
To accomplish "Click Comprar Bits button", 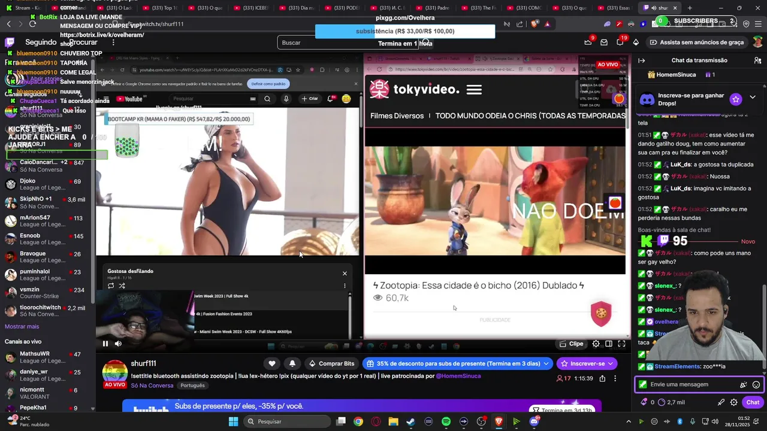I will click(331, 363).
